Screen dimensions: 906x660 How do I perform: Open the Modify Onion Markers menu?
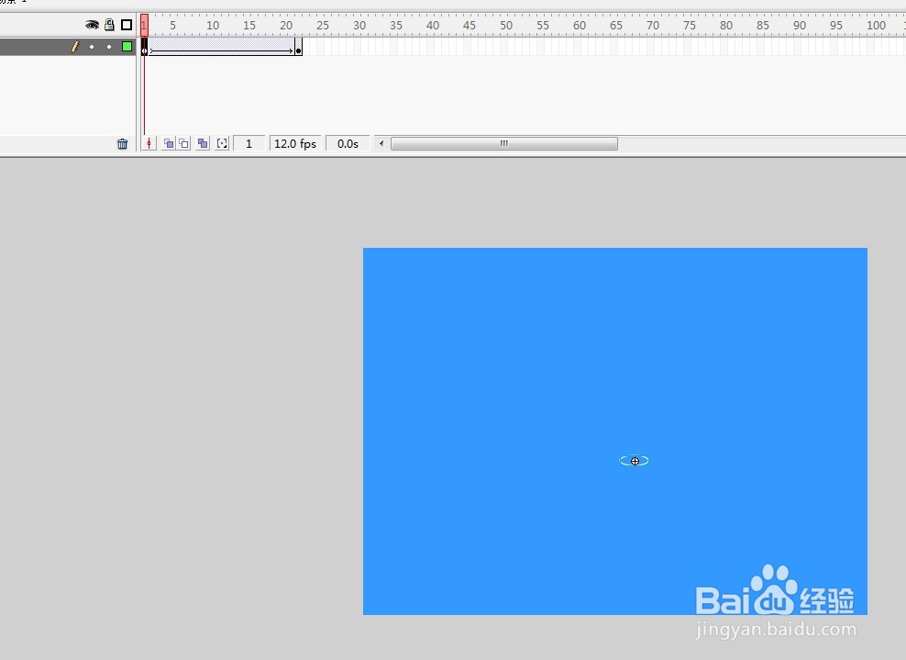click(222, 143)
